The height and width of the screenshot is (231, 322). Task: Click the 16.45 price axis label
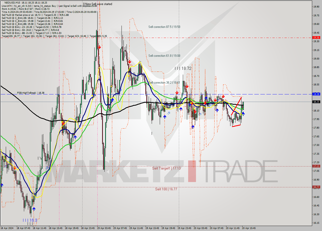point(316,206)
